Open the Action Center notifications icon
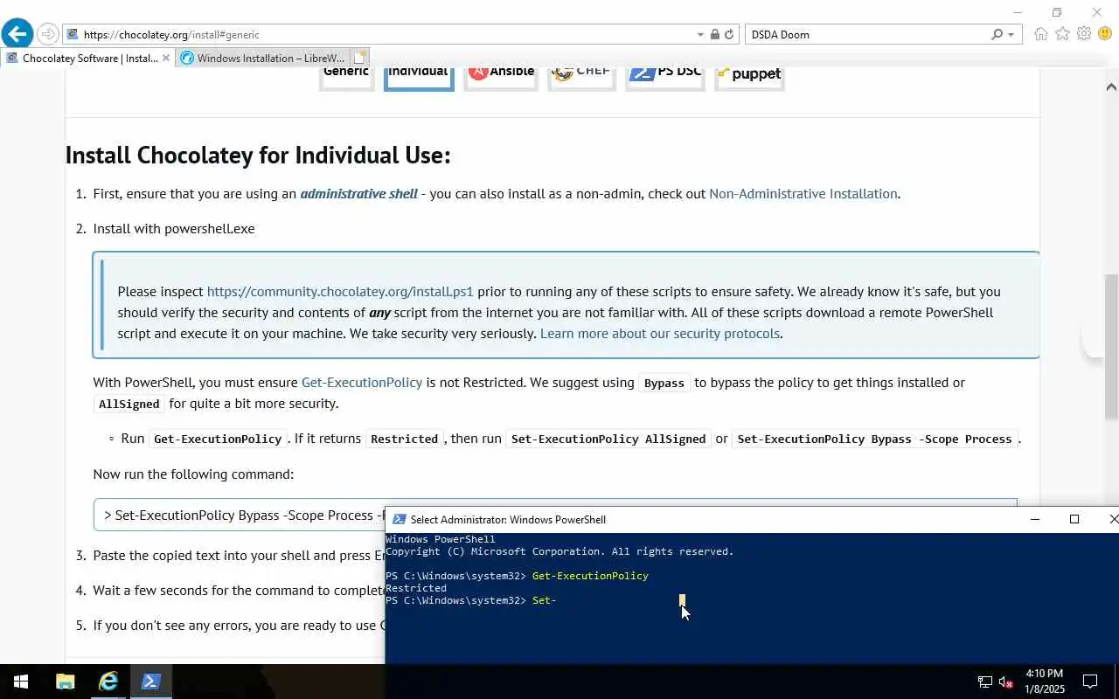Viewport: 1119px width, 699px height. pyautogui.click(x=1090, y=682)
